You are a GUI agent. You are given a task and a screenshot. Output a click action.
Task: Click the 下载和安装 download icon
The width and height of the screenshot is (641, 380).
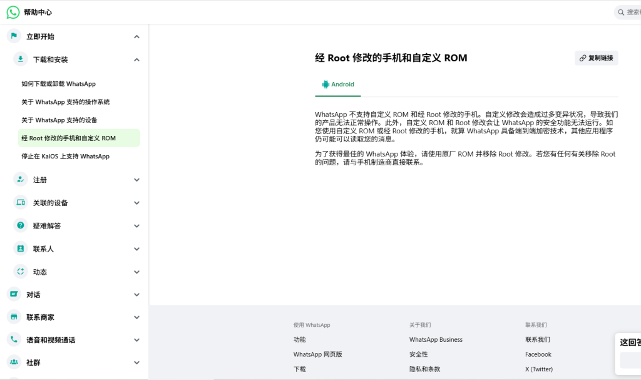[21, 59]
